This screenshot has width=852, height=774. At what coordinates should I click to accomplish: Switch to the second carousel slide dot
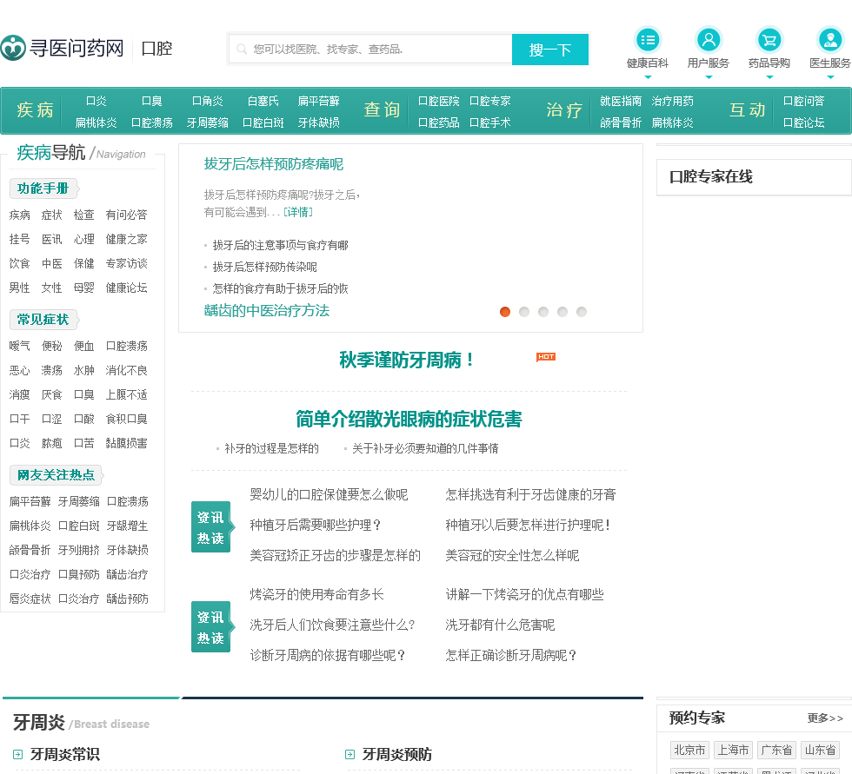pyautogui.click(x=524, y=312)
